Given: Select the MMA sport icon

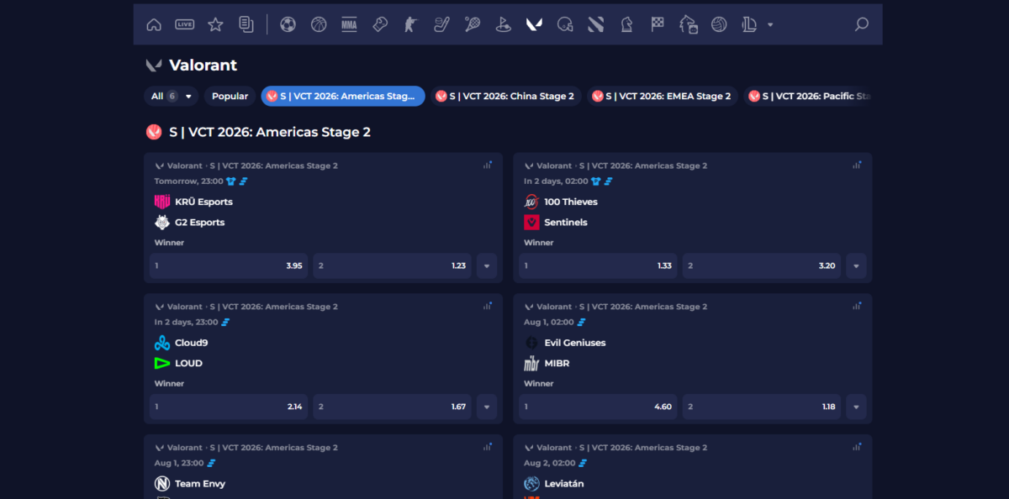Looking at the screenshot, I should (349, 24).
